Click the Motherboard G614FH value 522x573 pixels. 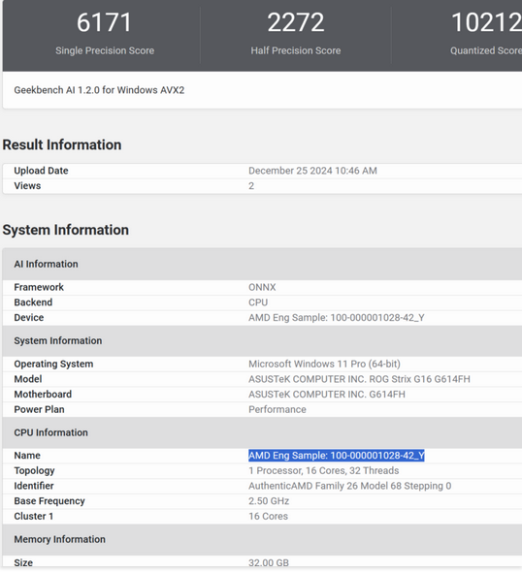(x=327, y=395)
